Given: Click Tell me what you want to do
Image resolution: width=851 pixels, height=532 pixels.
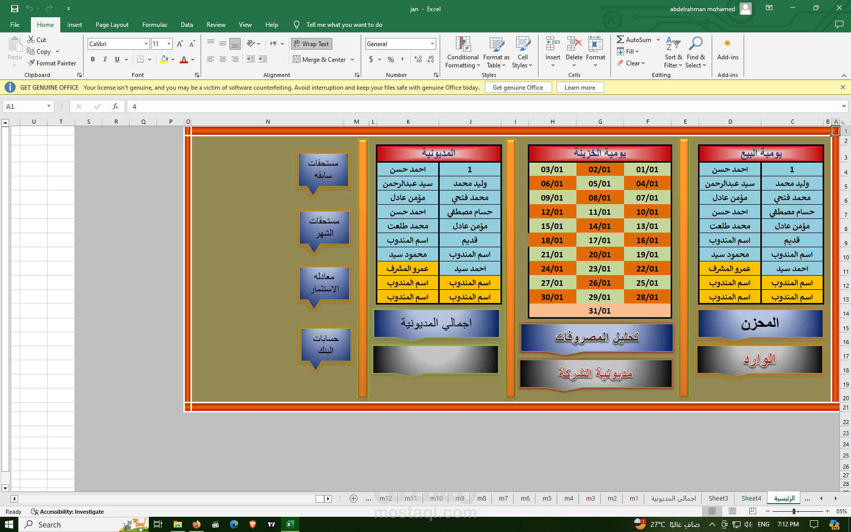Looking at the screenshot, I should [x=344, y=25].
